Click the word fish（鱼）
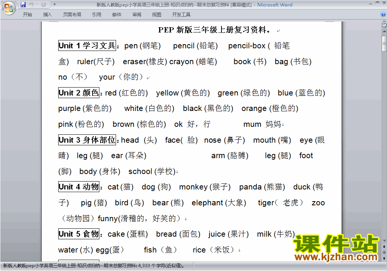387x271 pixels. [x=161, y=250]
